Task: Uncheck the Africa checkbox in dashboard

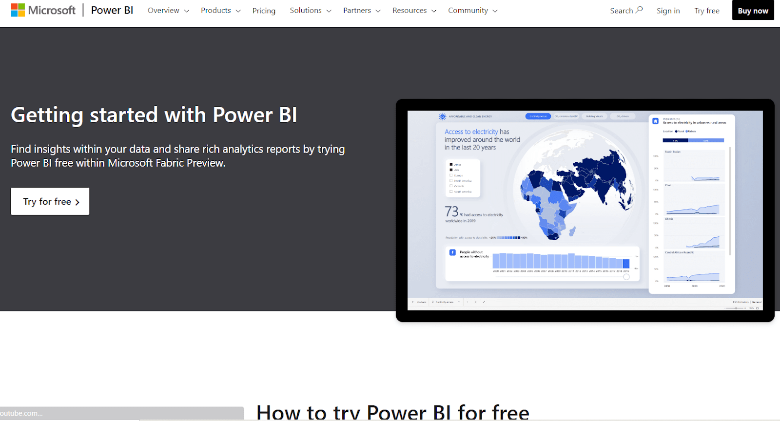Action: (x=451, y=164)
